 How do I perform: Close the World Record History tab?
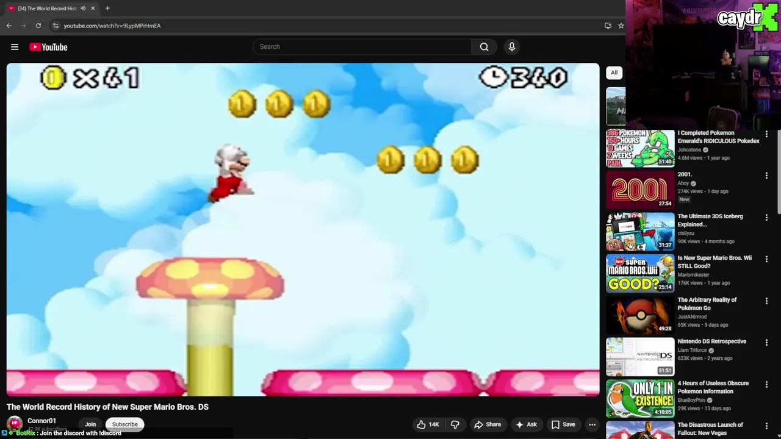click(x=93, y=9)
